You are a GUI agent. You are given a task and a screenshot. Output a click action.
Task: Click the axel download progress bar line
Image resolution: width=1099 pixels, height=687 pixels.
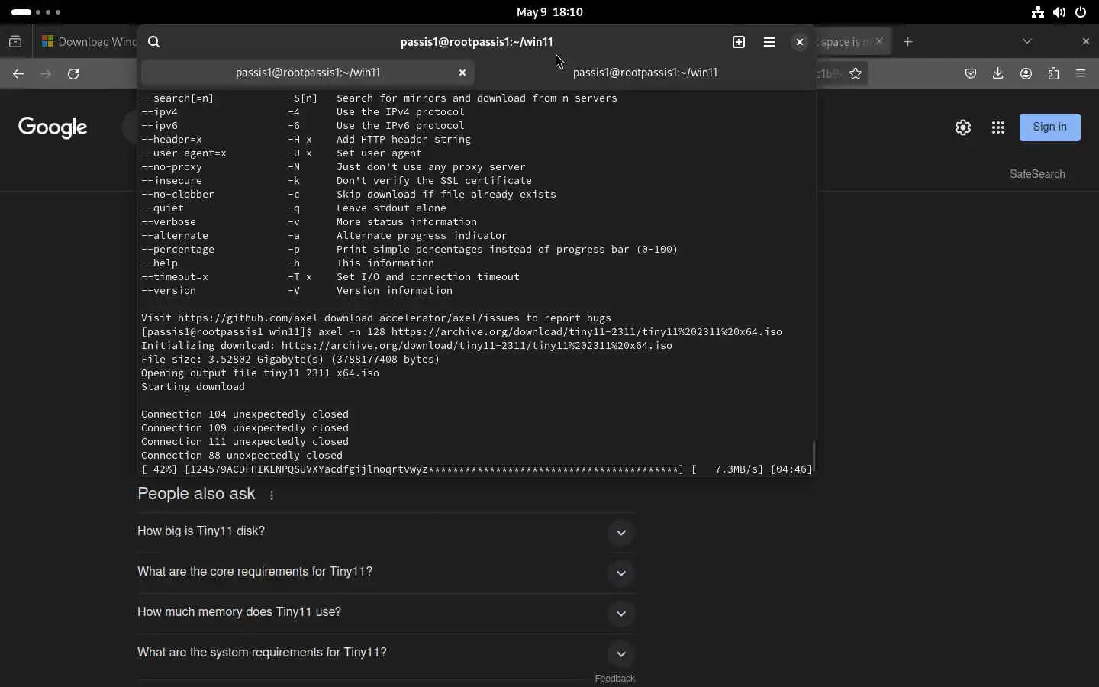click(476, 469)
